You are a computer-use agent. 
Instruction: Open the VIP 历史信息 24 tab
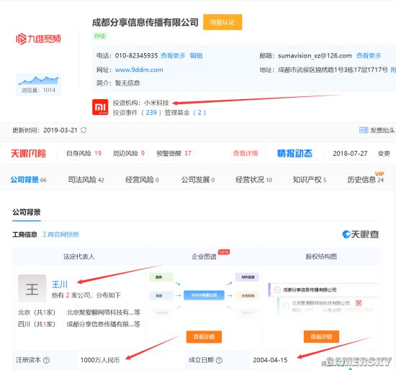366,178
